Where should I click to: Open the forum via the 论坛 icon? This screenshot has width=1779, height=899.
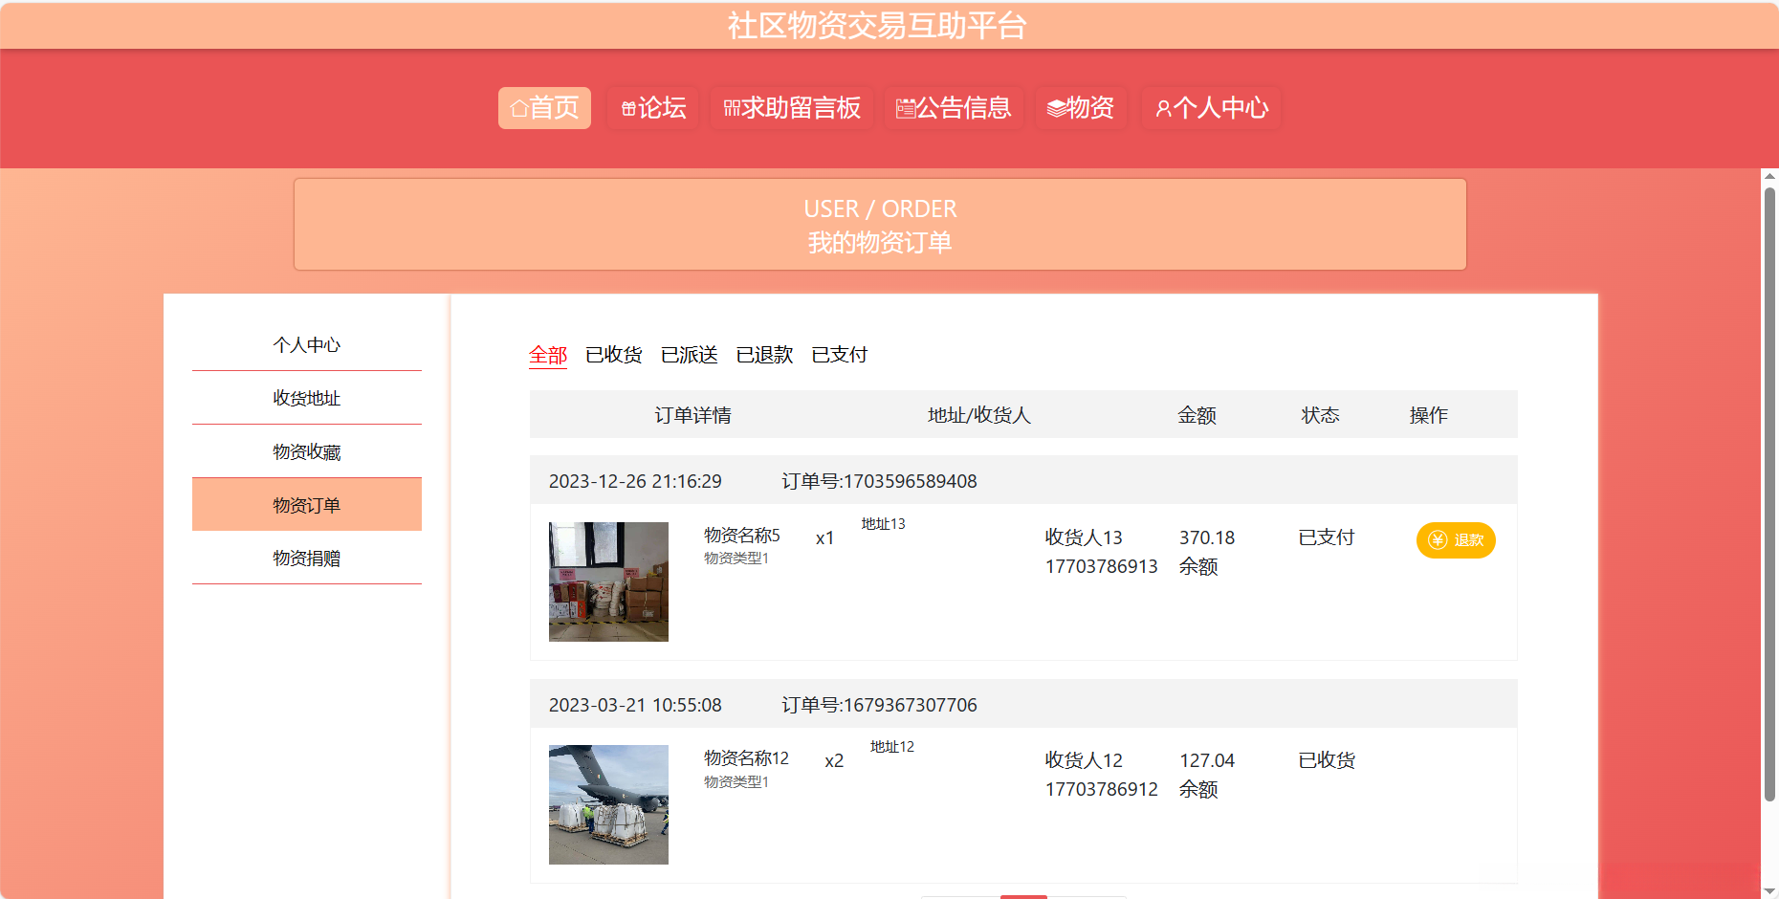629,108
